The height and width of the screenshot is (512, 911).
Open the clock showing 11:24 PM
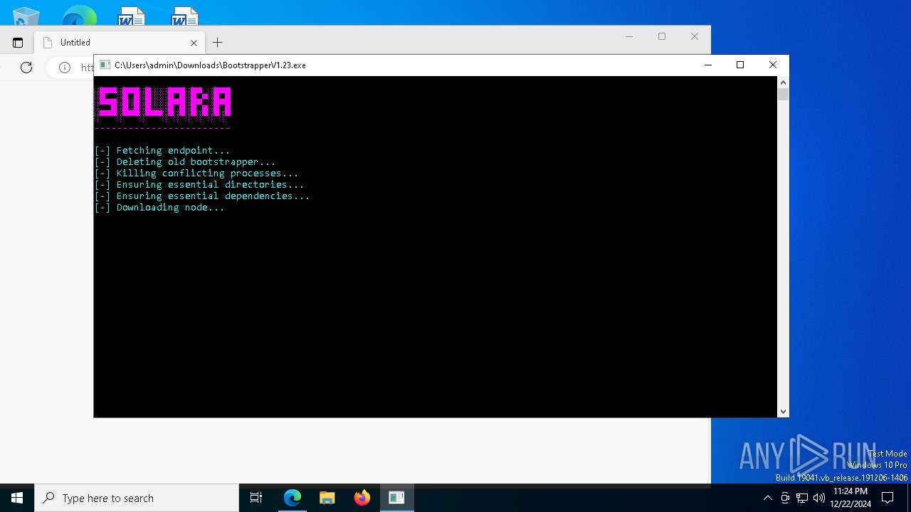point(850,498)
